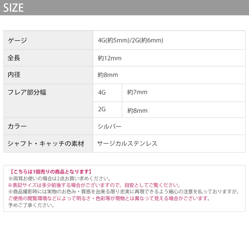Click the 2G flare width value
Image resolution: width=249 pixels, height=249 pixels.
tap(138, 111)
